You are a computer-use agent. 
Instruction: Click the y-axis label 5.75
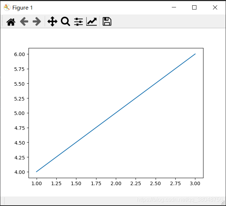tap(19, 69)
